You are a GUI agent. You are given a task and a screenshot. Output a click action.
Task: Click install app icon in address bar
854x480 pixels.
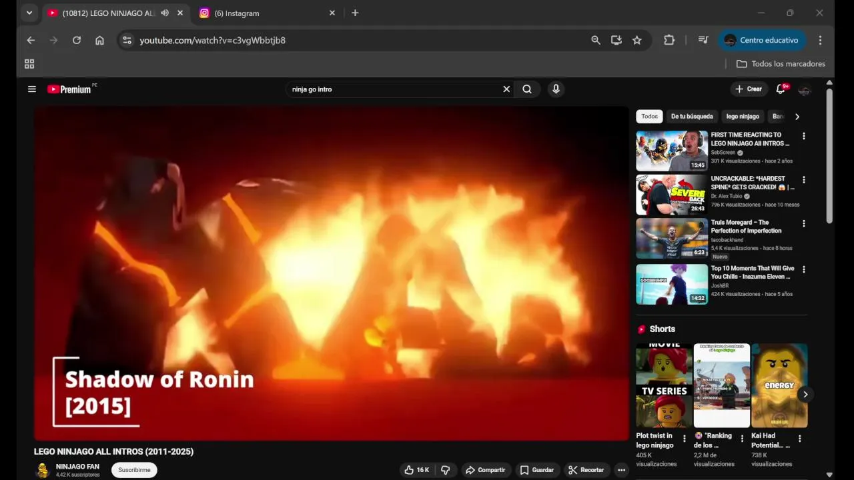(x=616, y=40)
